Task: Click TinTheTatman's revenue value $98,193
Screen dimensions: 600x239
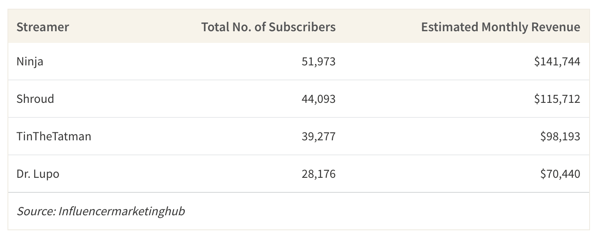Action: 560,137
